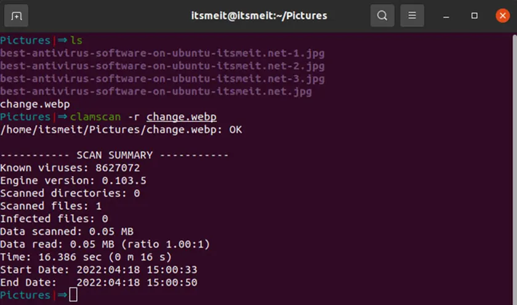The height and width of the screenshot is (305, 517).
Task: Click the file name ending in itsmeit.net.jpg
Action: tap(156, 92)
